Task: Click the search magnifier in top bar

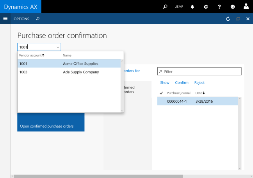Action: click(x=165, y=7)
